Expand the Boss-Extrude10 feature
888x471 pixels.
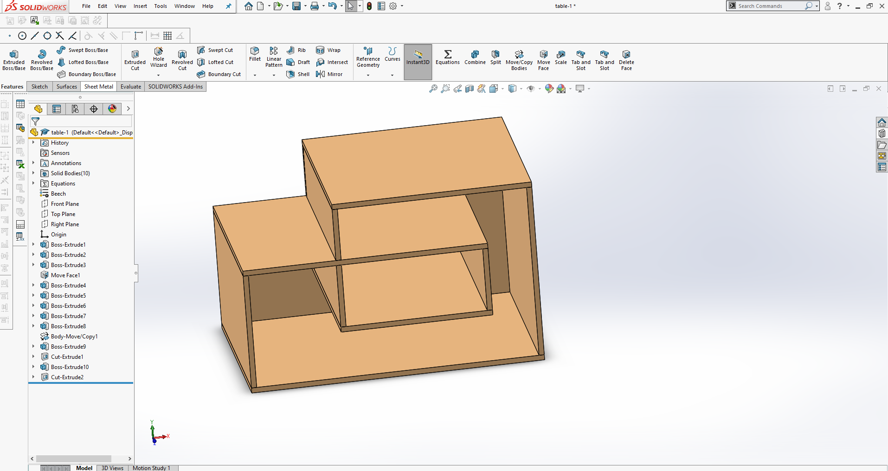click(33, 367)
